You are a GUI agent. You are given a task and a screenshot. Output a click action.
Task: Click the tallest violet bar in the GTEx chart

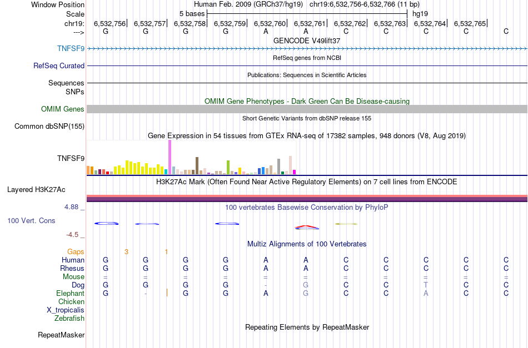[x=170, y=157]
